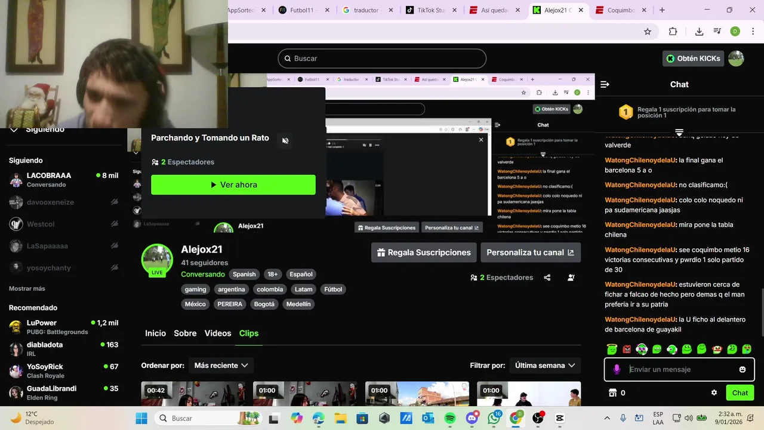The width and height of the screenshot is (764, 430).
Task: Switch to the Videos tab
Action: 218,333
